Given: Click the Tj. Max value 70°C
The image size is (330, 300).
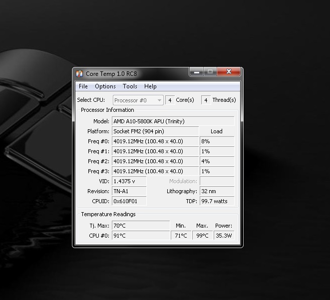Looking at the screenshot, I should pyautogui.click(x=141, y=226).
